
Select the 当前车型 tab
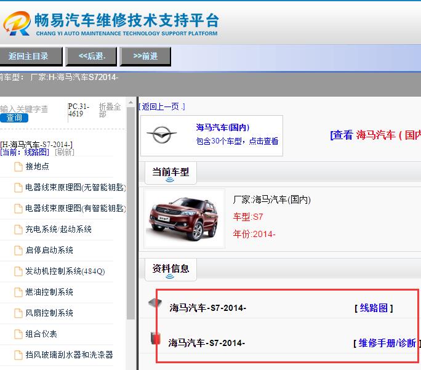(x=170, y=173)
